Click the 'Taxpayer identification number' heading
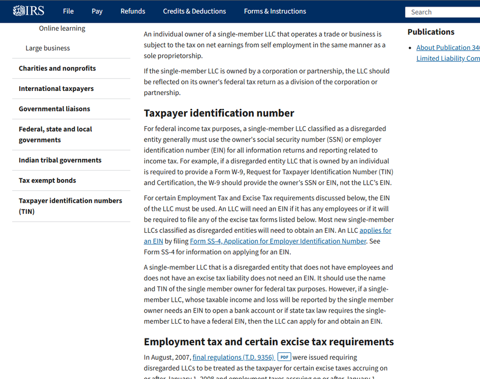The width and height of the screenshot is (480, 379). click(219, 113)
